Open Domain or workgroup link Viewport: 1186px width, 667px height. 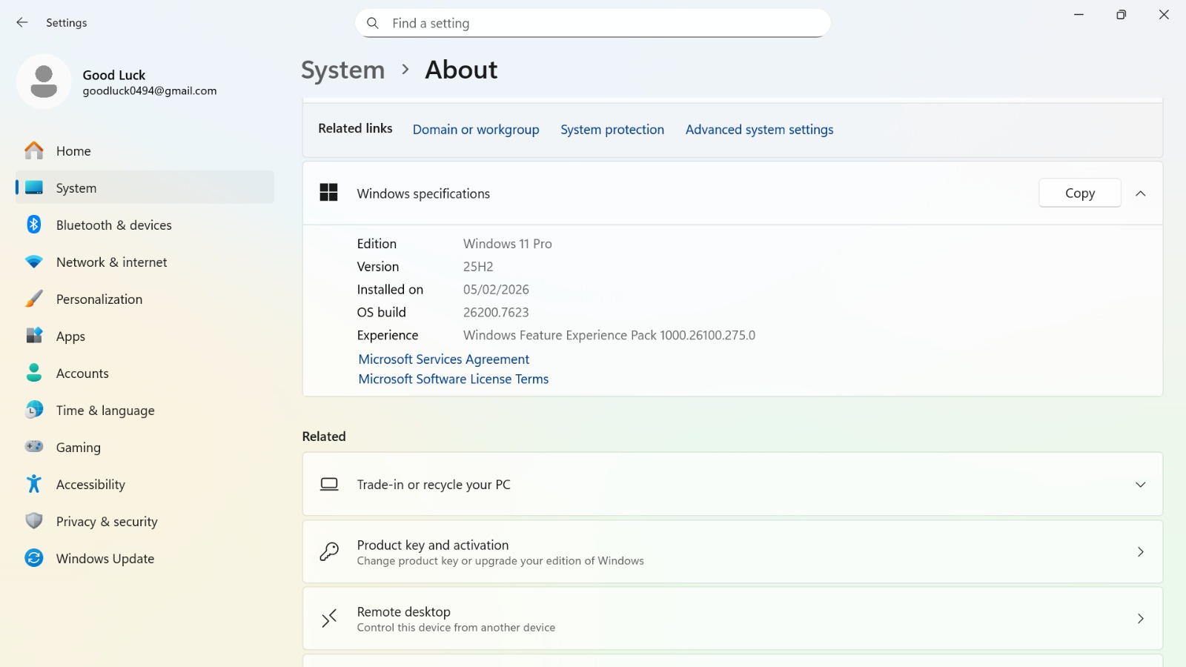click(x=476, y=130)
